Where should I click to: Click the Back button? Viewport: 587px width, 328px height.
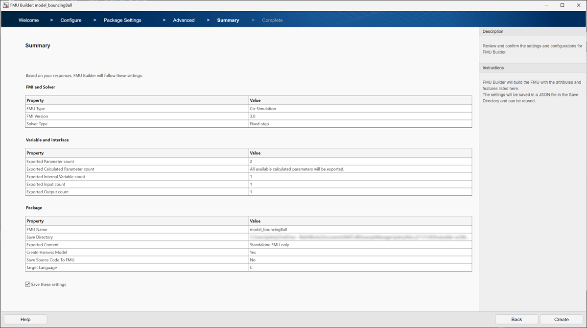click(517, 319)
